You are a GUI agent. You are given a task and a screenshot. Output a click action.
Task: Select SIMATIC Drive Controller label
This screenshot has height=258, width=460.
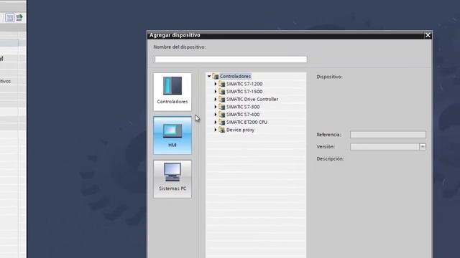[x=252, y=99]
